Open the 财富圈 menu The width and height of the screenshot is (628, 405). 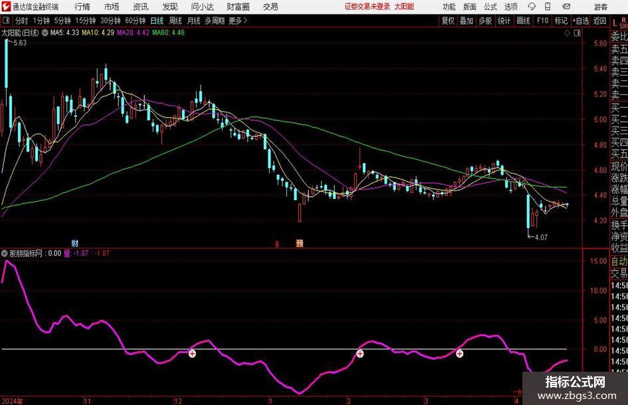238,7
